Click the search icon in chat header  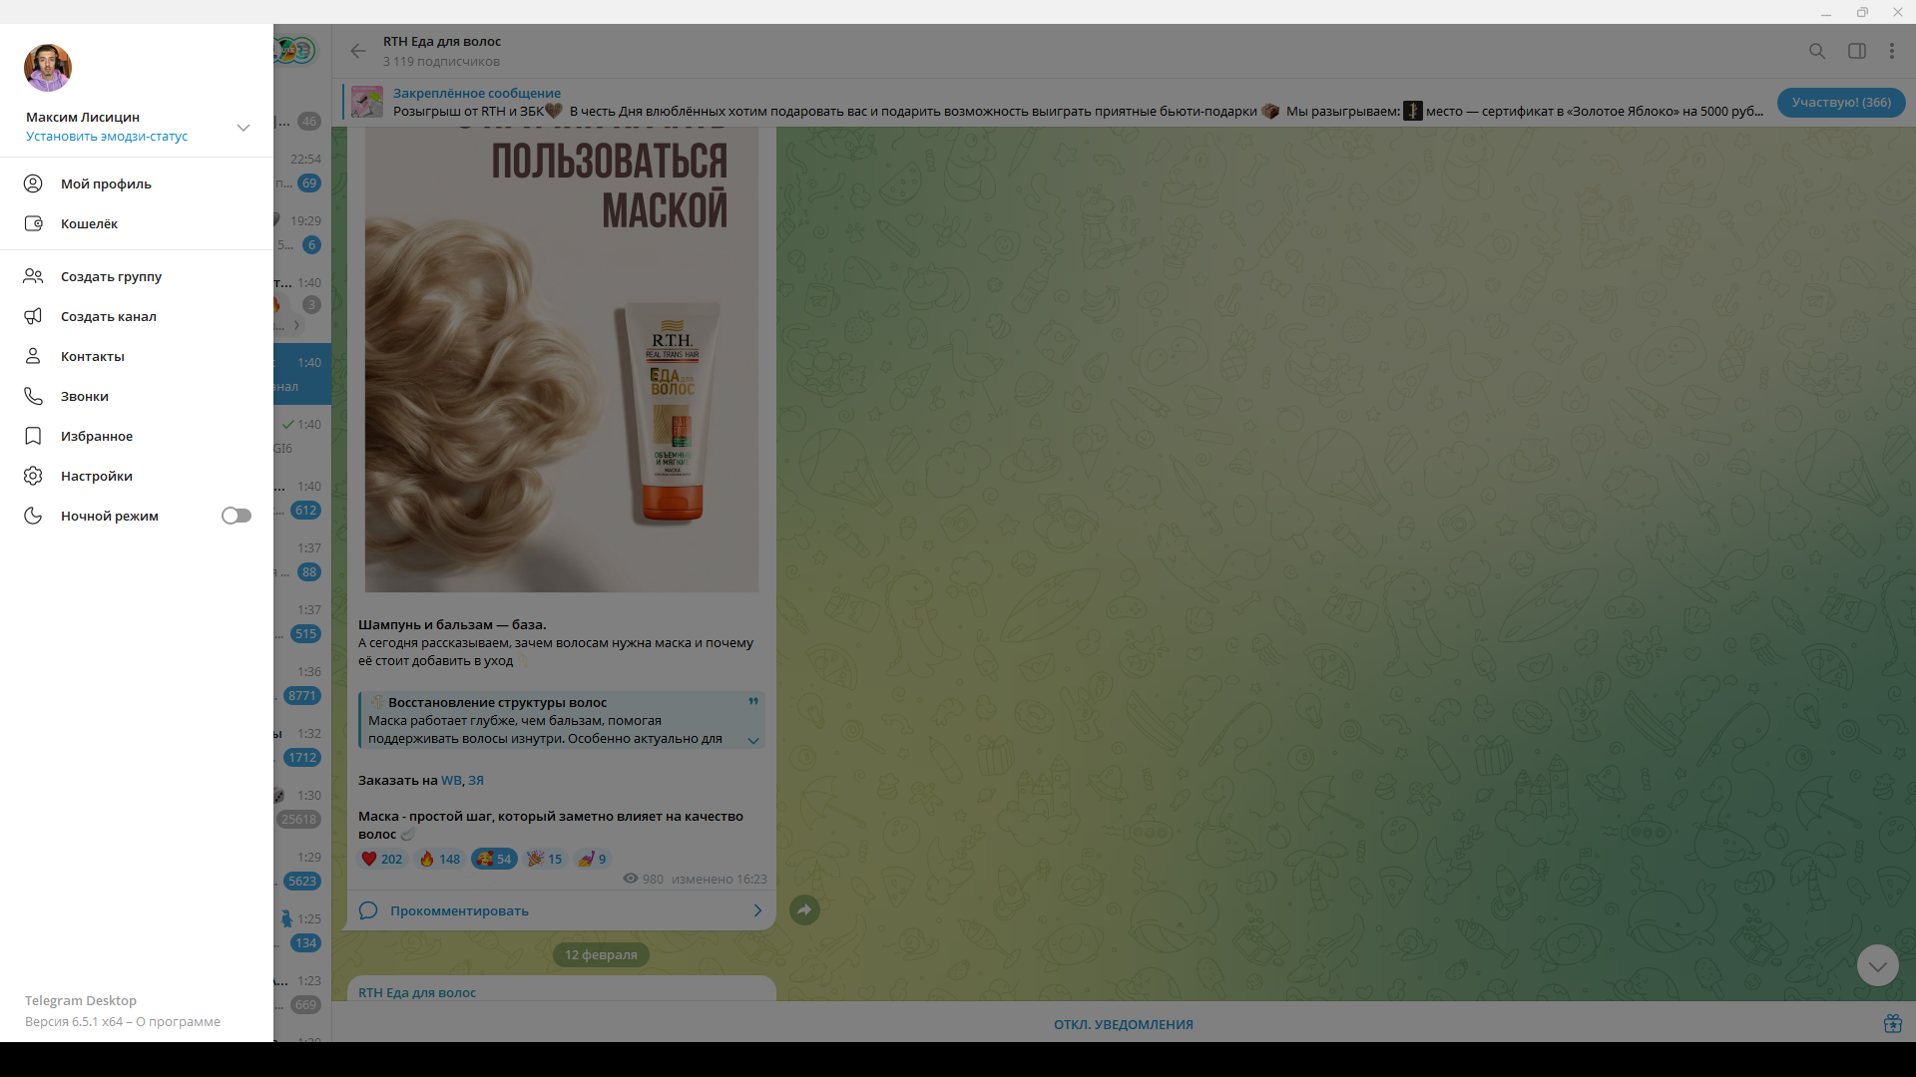tap(1816, 51)
